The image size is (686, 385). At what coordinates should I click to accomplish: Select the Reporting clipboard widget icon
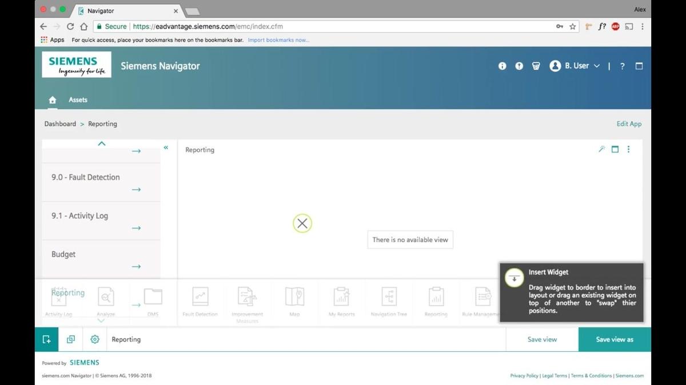click(436, 297)
